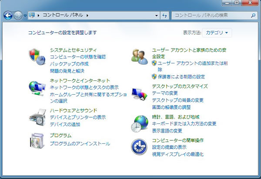
Task: Open ホームグループと共有に関するオプションの選択 link
Action: point(88,98)
